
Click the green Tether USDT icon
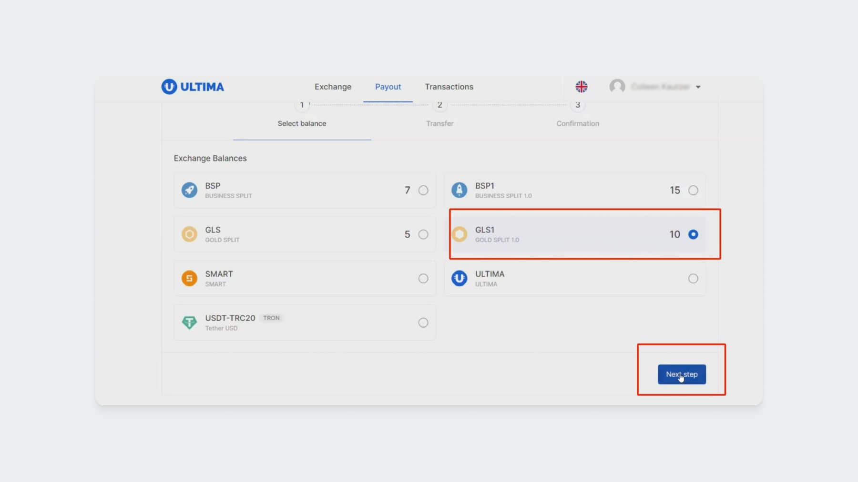189,322
